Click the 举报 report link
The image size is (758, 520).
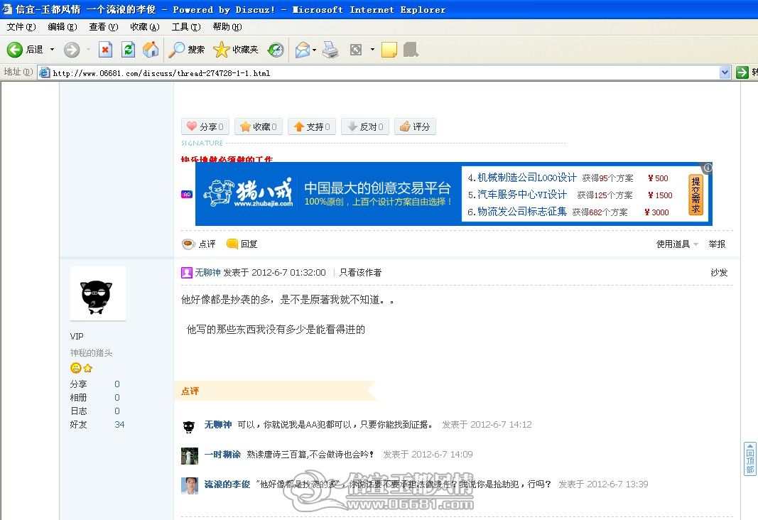(717, 244)
